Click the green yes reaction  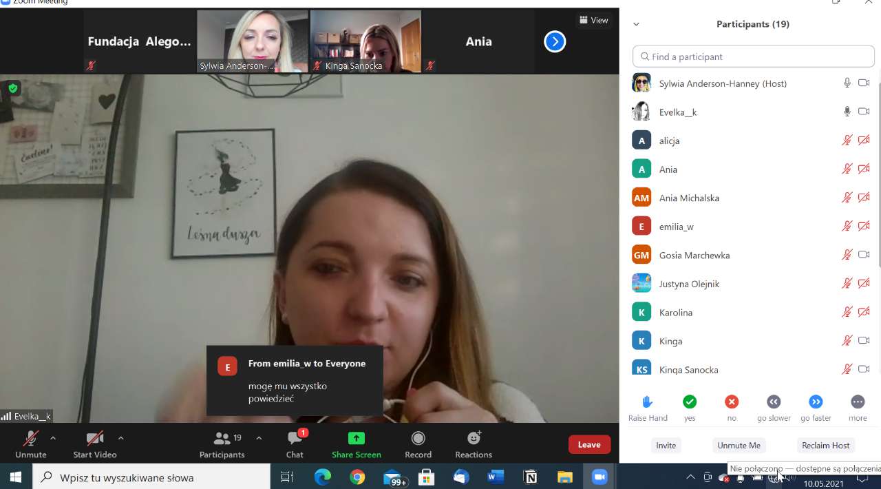[x=690, y=402]
